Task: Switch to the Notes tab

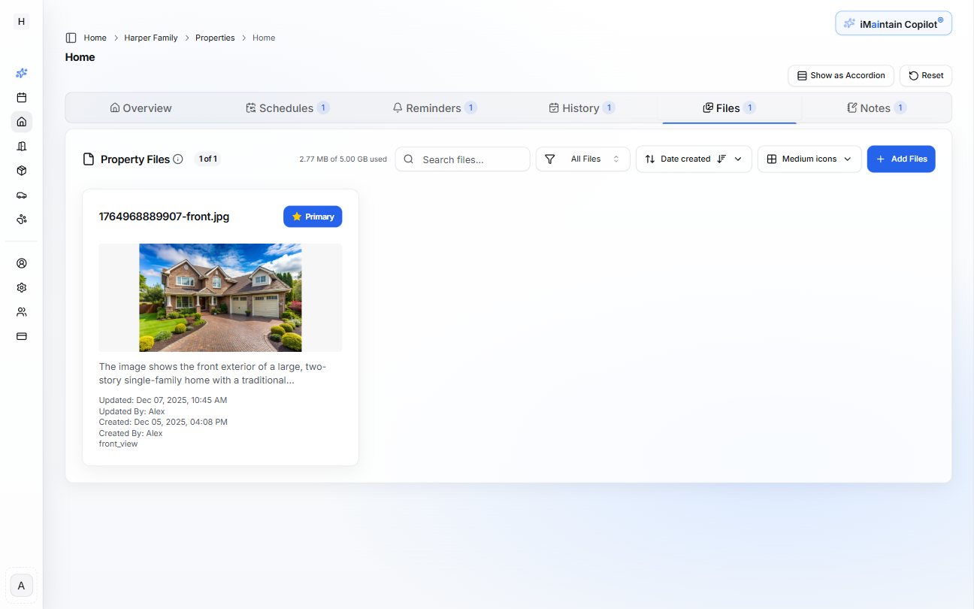Action: coord(876,108)
